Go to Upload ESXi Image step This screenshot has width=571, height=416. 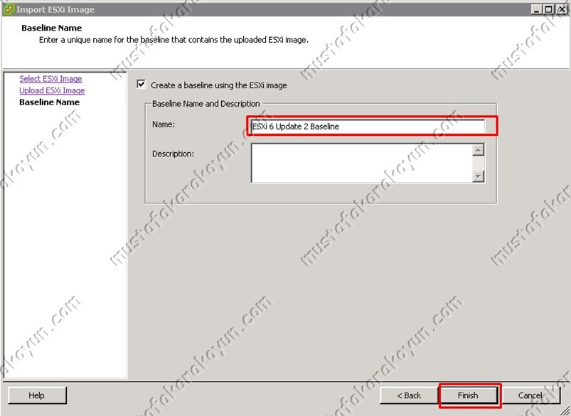pos(52,90)
